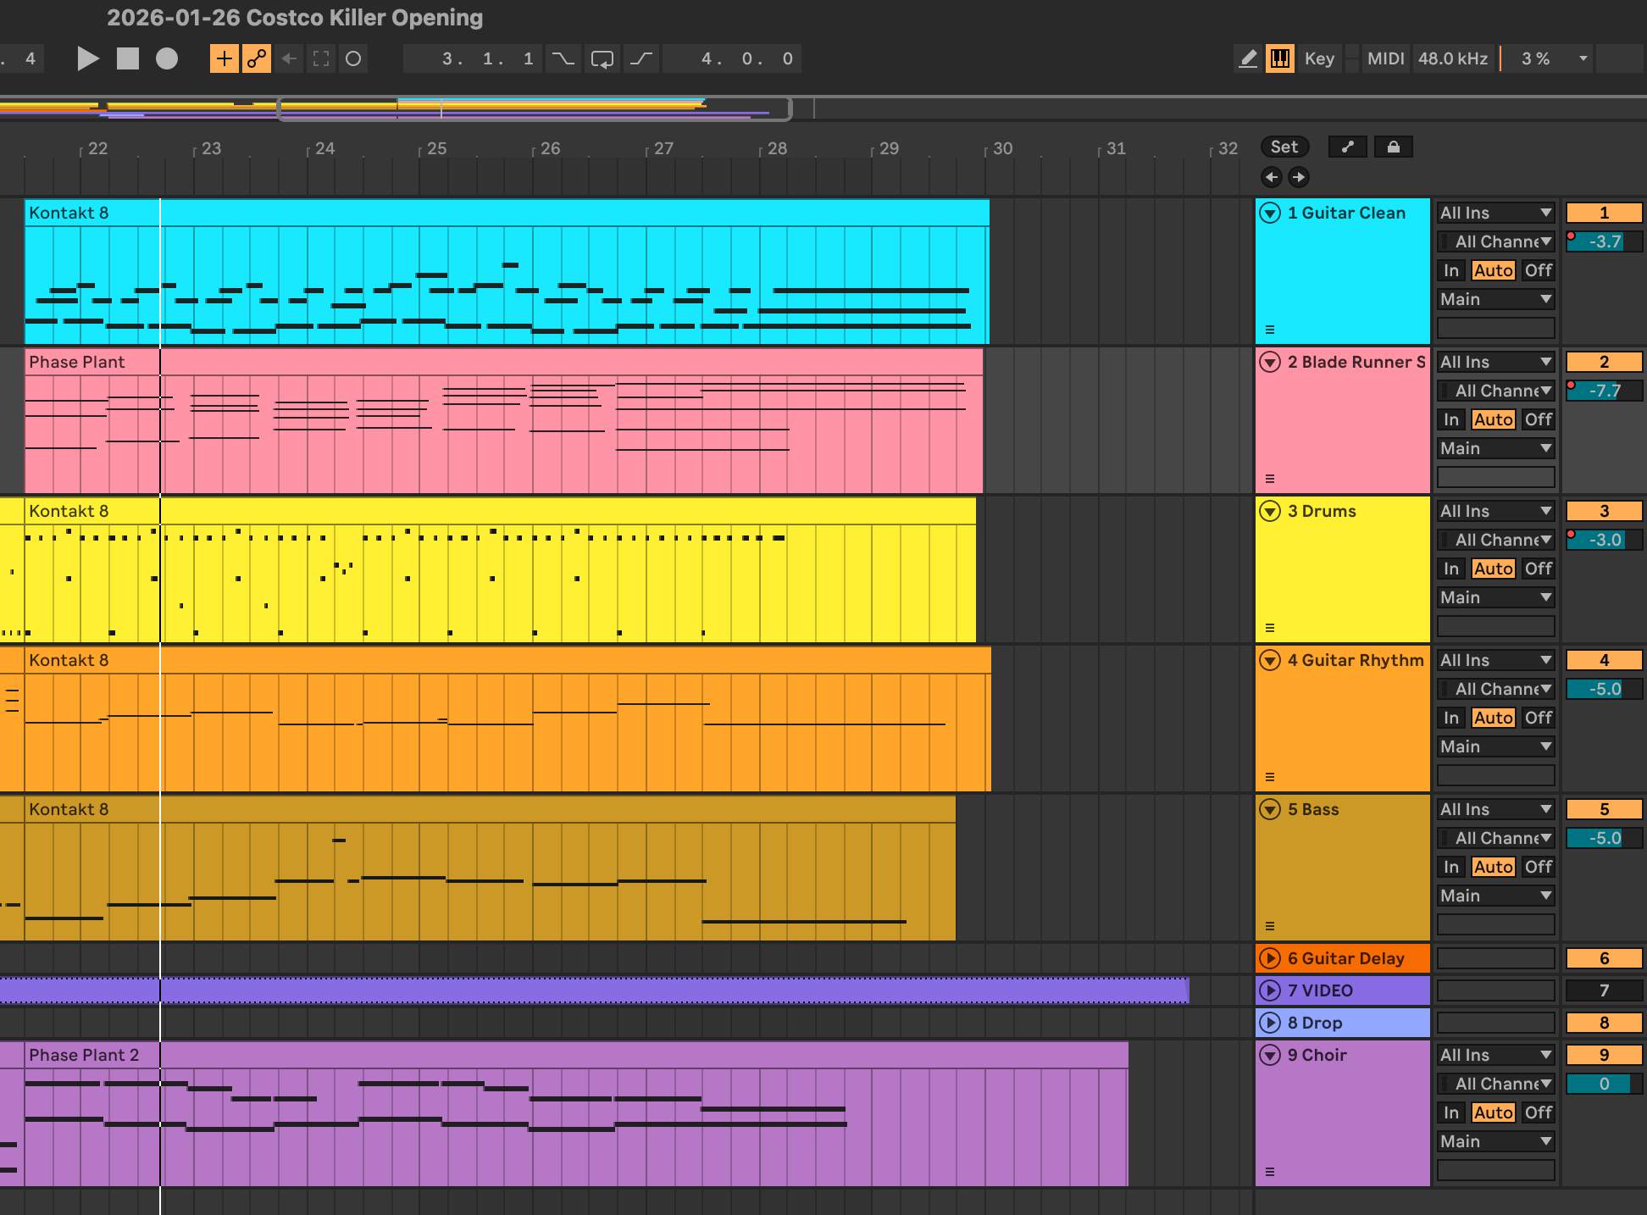Screen dimensions: 1647x1215
Task: Open All Ins dropdown on Choir track
Action: (x=1495, y=1055)
